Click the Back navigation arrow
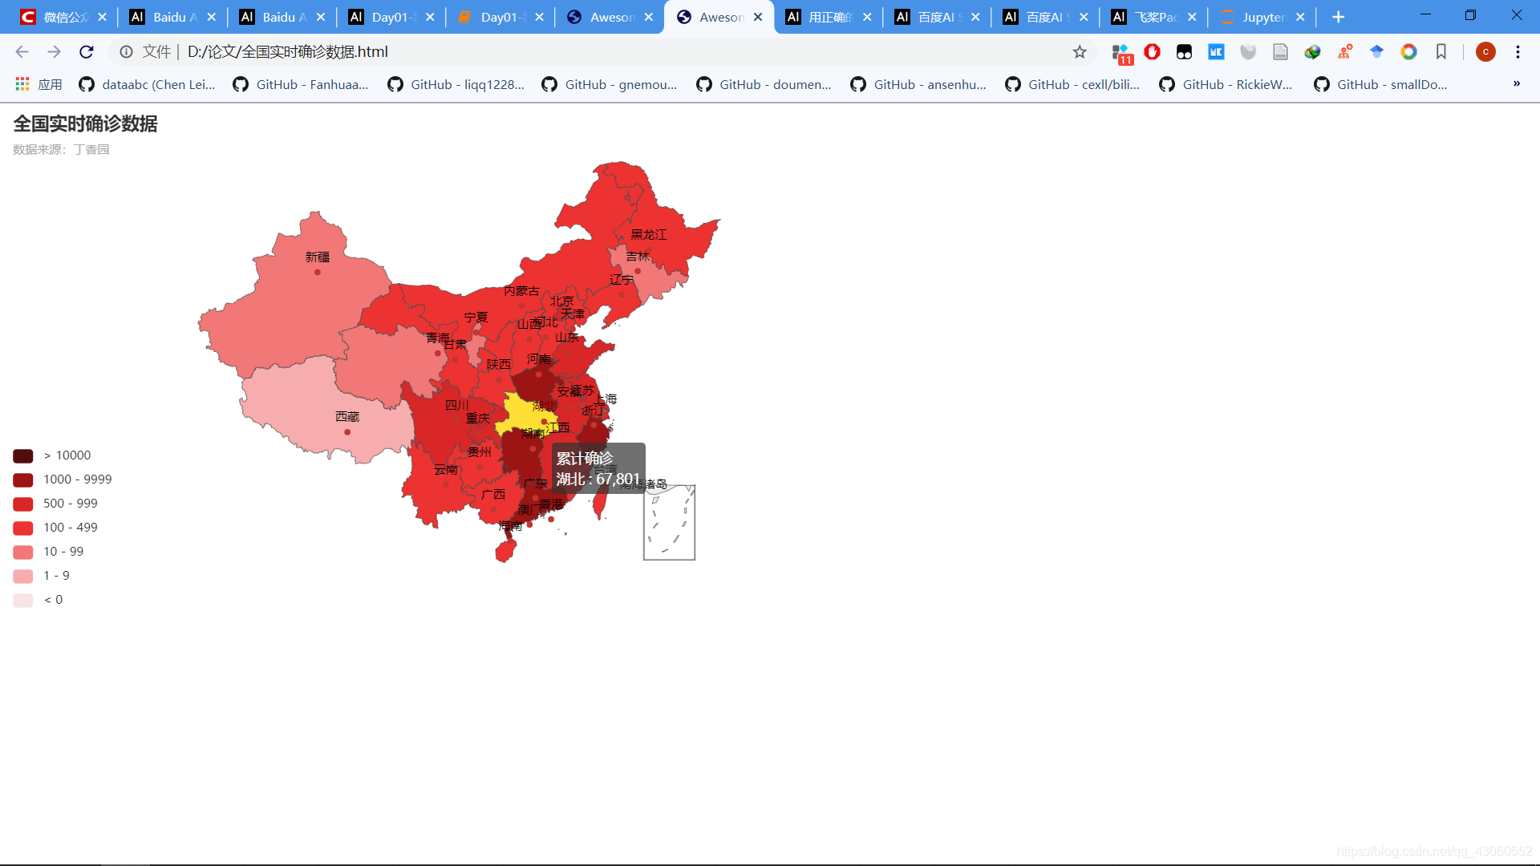This screenshot has height=866, width=1540. [x=22, y=52]
